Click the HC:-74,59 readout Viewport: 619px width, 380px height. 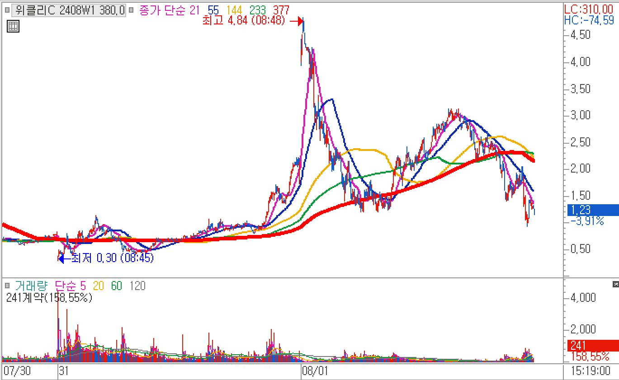[x=589, y=20]
